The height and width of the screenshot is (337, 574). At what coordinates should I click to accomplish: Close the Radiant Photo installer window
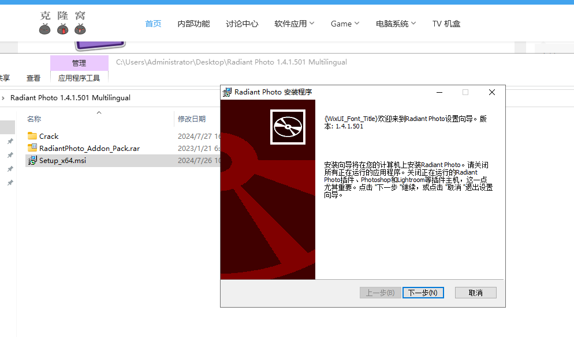(x=492, y=92)
